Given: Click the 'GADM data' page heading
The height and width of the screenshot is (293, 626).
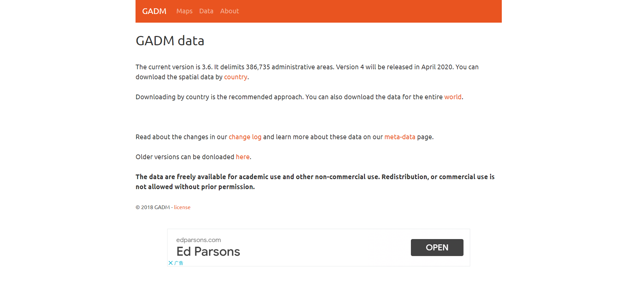Looking at the screenshot, I should point(170,41).
